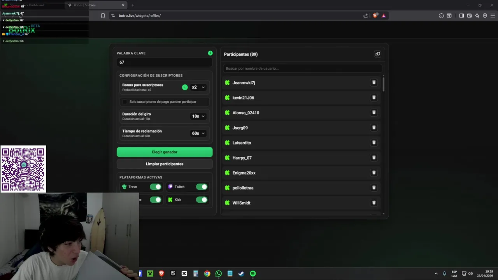
Task: Click the 'Elegir ganador' button
Action: point(165,152)
